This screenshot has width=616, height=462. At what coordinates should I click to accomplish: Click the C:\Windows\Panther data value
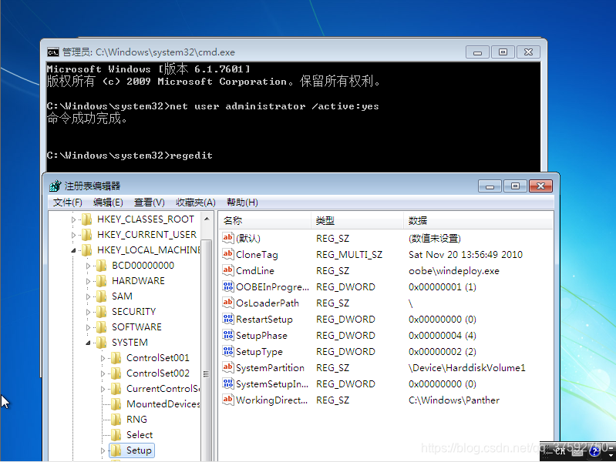[x=454, y=400]
